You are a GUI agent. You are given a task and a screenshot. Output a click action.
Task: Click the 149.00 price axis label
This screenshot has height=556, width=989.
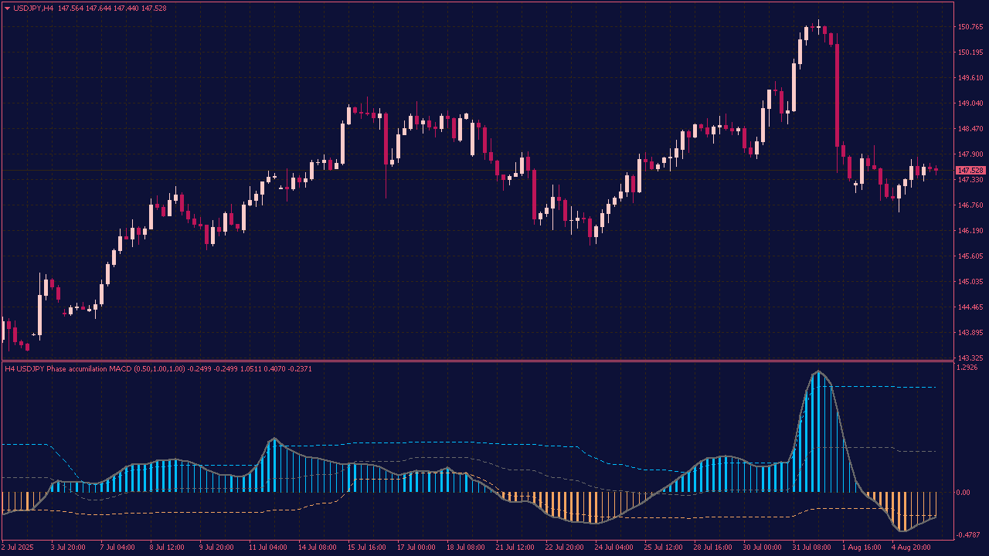(x=970, y=103)
